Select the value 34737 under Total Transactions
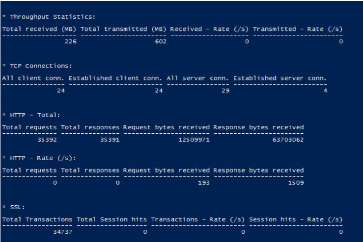This screenshot has width=363, height=242. coord(63,232)
